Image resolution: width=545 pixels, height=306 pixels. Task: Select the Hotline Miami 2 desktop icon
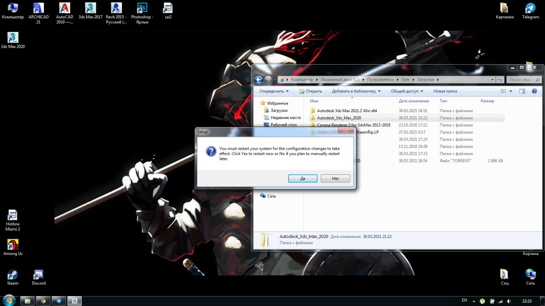[13, 221]
